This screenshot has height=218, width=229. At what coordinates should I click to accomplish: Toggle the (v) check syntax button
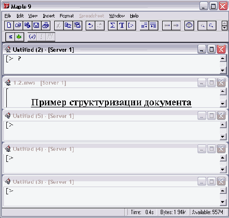point(32,37)
